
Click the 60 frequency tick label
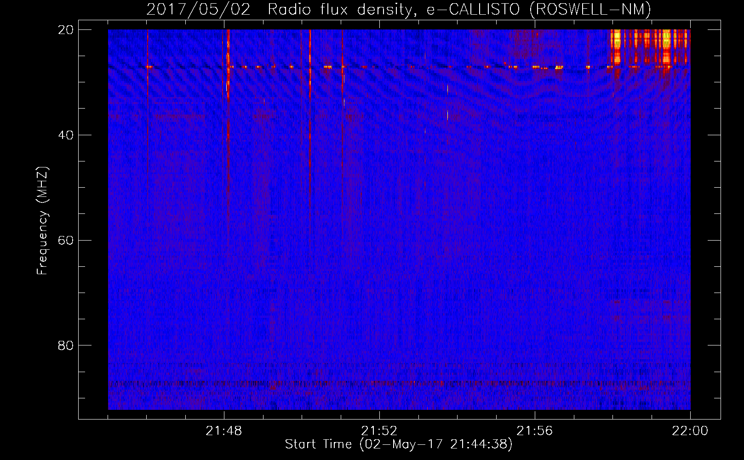pyautogui.click(x=65, y=240)
